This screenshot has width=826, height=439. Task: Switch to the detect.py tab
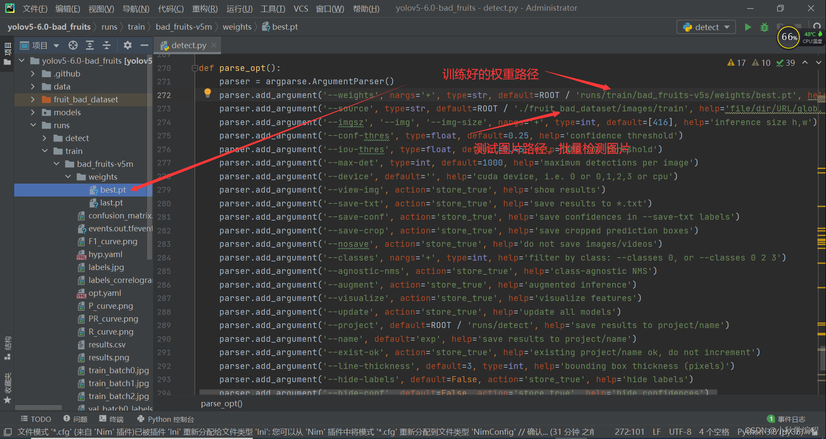point(188,45)
